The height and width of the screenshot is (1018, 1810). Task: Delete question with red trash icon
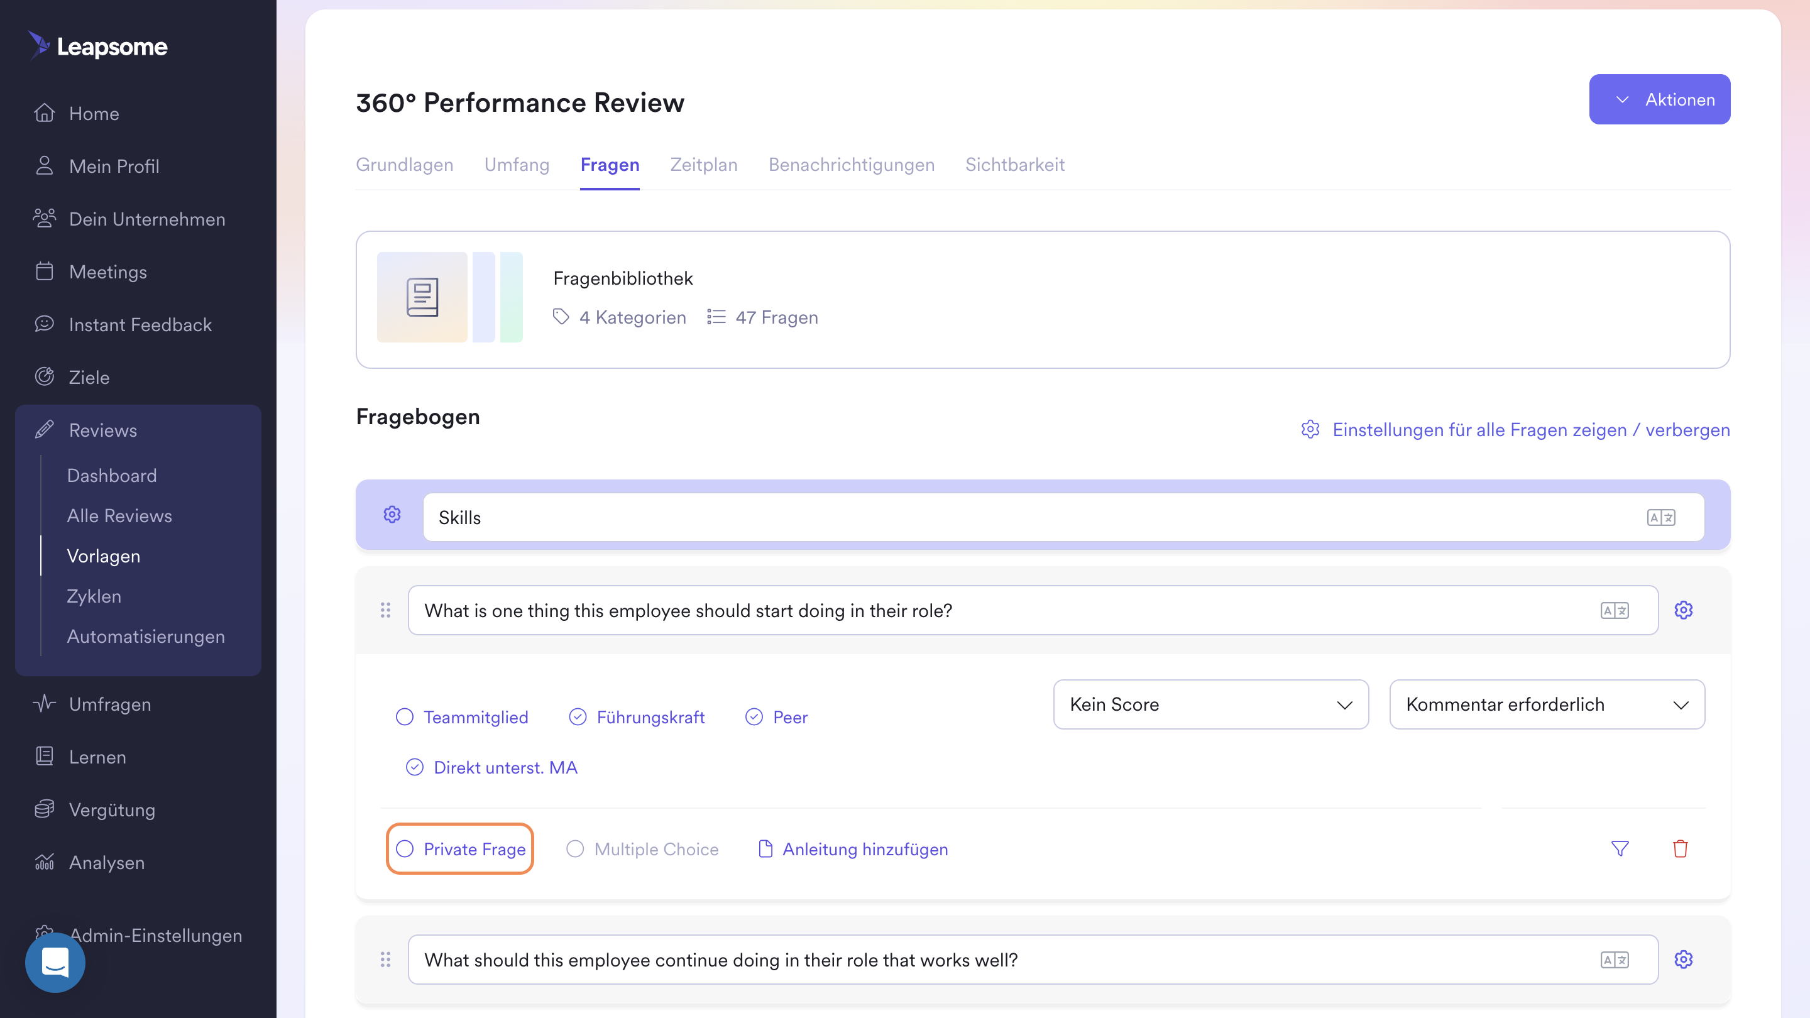pos(1680,849)
